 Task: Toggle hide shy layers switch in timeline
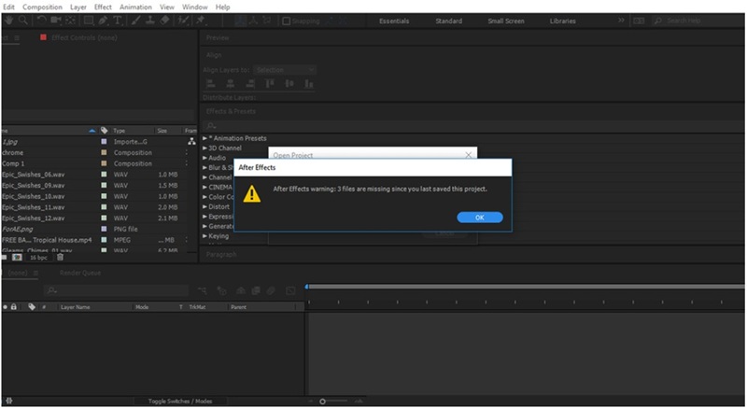241,290
